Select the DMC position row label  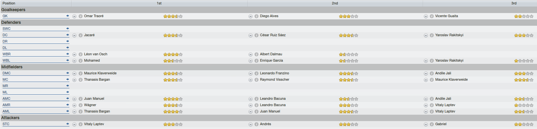click(6, 73)
